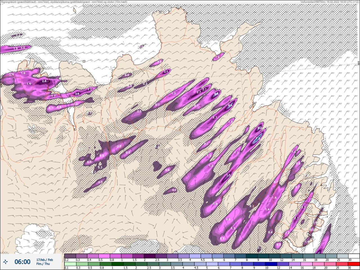360x270 pixels.
Task: Click the "2.6" precipitation value on the map
Action: click(90, 89)
